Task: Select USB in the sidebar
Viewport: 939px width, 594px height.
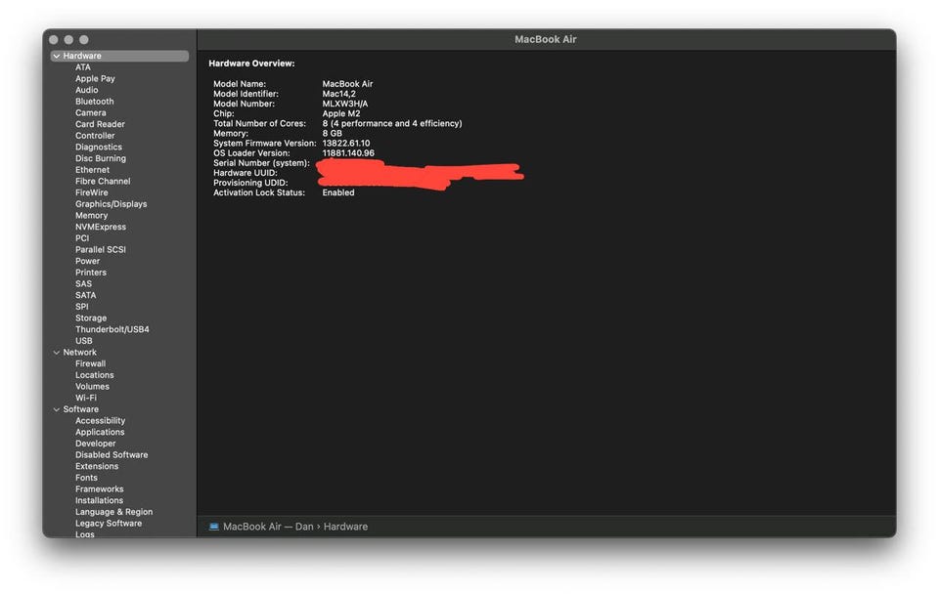Action: point(84,340)
